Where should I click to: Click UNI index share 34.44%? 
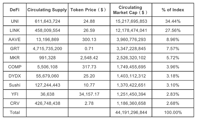(x=173, y=21)
